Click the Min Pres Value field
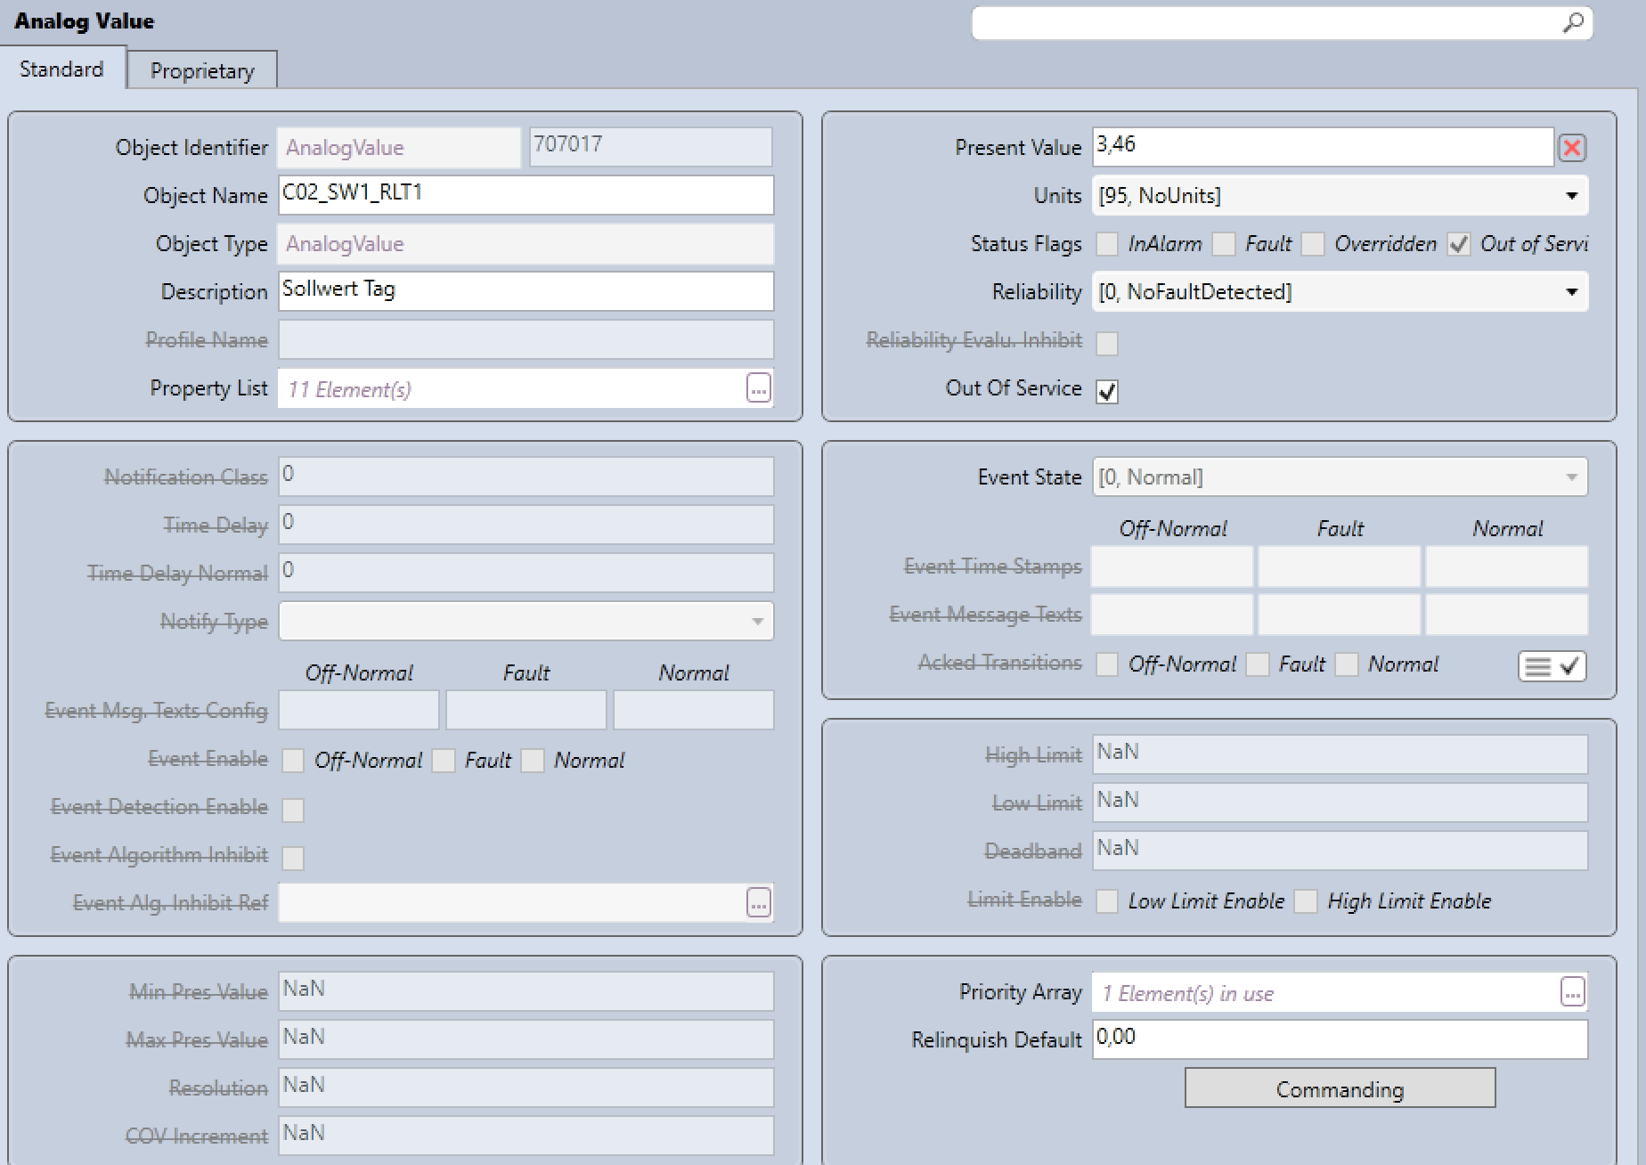The height and width of the screenshot is (1165, 1646). click(x=526, y=992)
